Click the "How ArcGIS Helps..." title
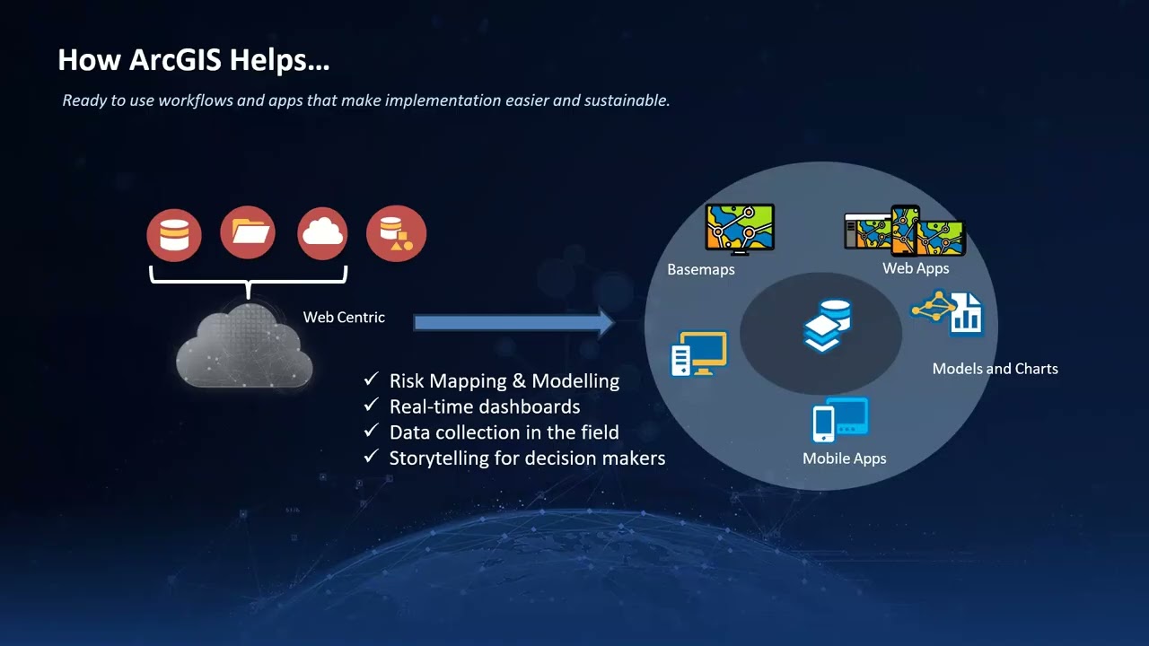1149x646 pixels. 194,60
